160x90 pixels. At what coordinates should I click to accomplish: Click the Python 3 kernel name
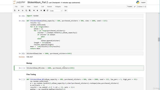(140, 7)
